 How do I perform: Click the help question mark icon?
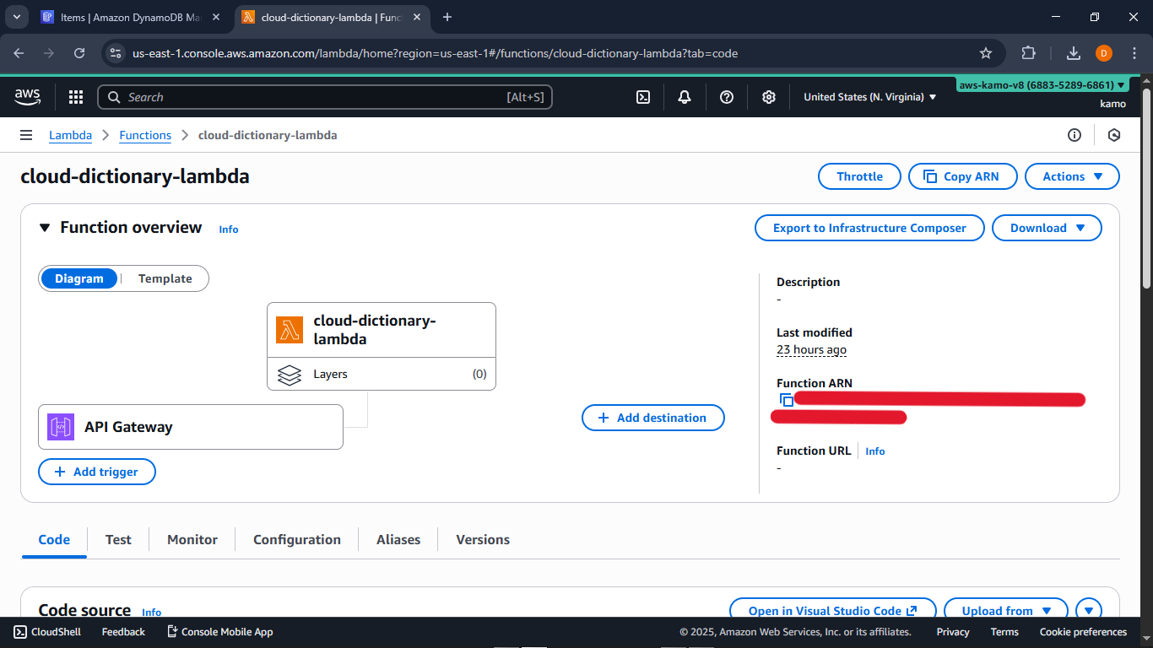click(727, 97)
